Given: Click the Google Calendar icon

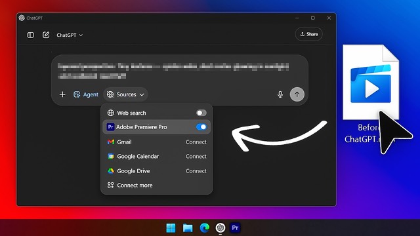Looking at the screenshot, I should (x=111, y=156).
